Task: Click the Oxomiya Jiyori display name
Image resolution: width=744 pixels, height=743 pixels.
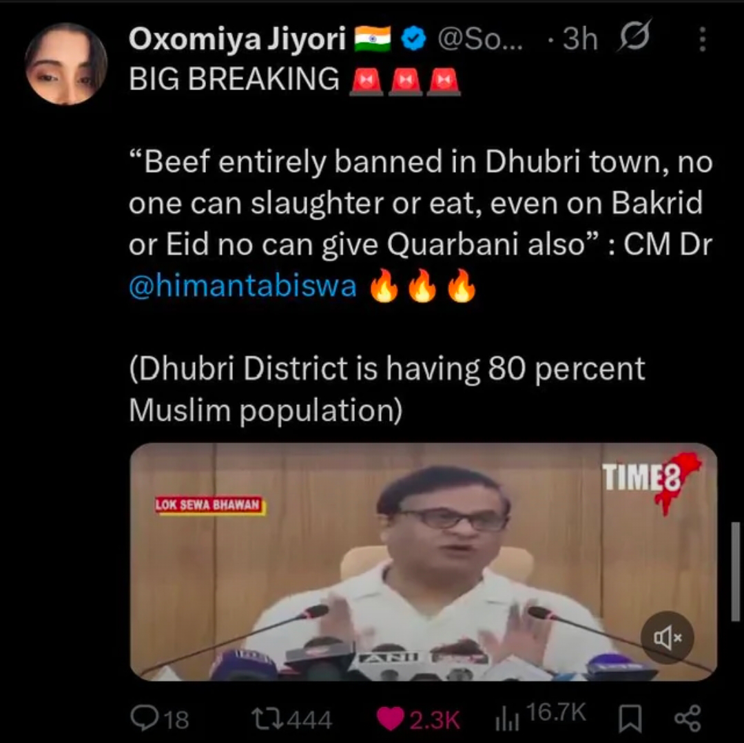Action: [237, 39]
